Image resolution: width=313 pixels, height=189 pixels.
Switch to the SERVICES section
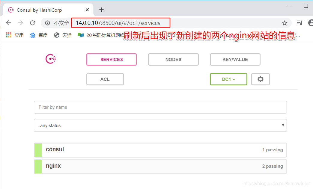(112, 59)
